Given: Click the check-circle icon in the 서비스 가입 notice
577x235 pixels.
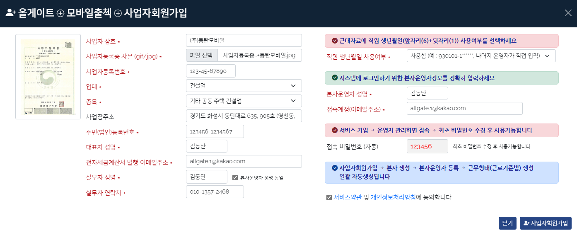Looking at the screenshot, I should pos(335,130).
